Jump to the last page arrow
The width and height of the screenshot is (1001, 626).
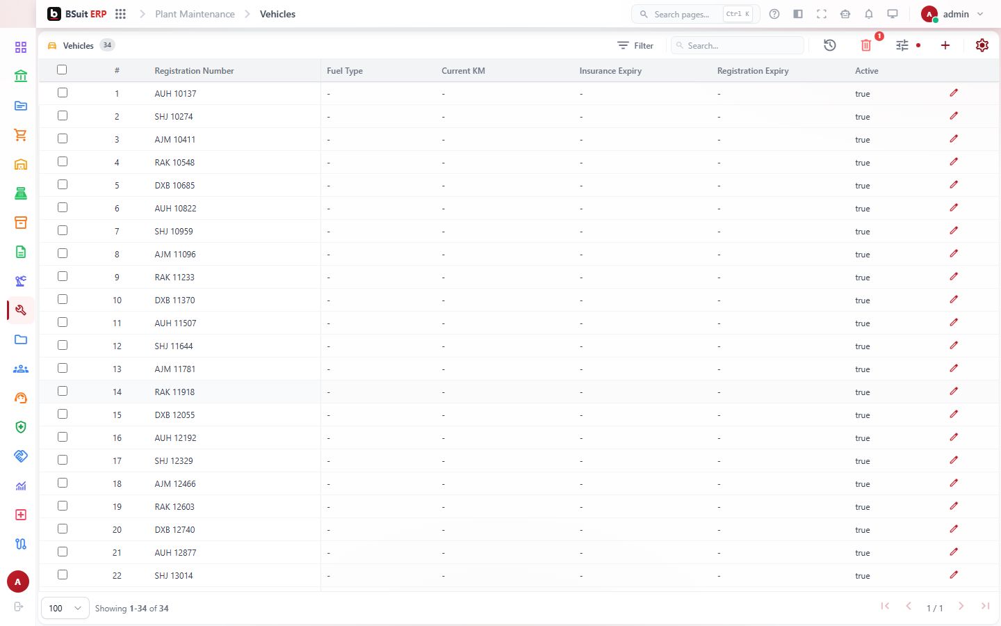tap(985, 606)
